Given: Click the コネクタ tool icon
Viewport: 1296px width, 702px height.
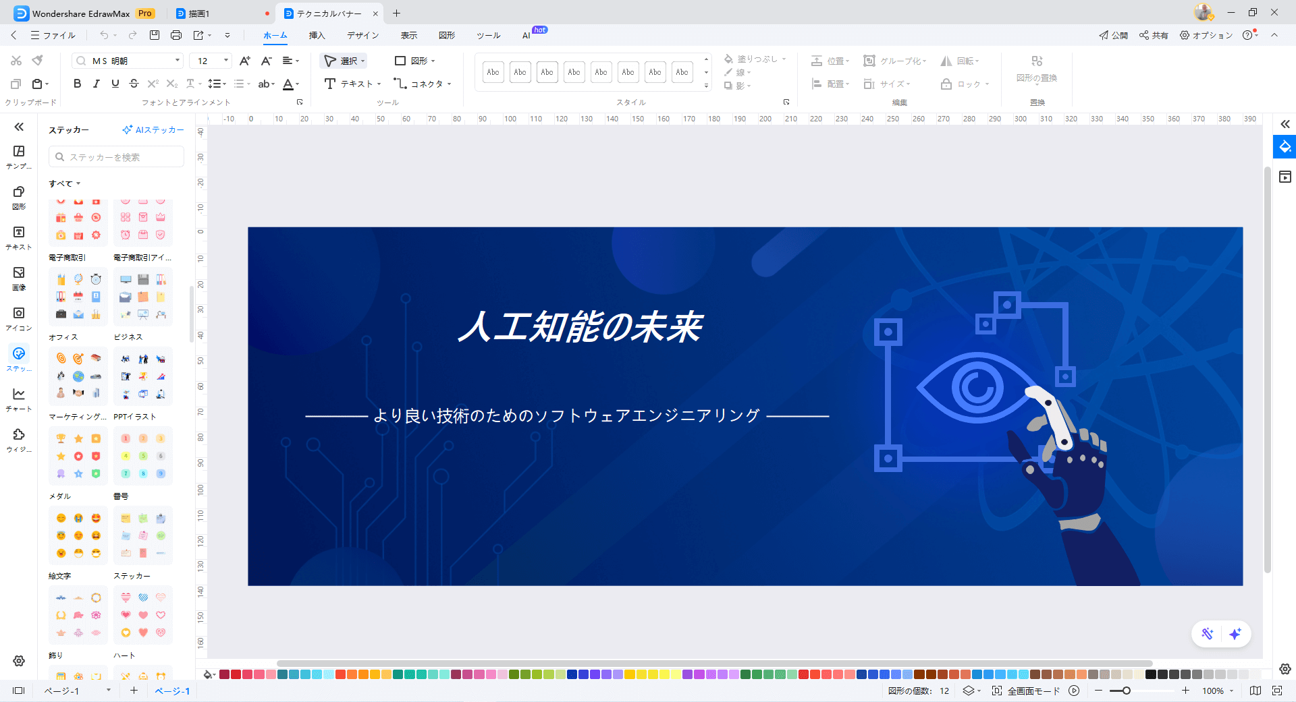Looking at the screenshot, I should click(400, 84).
